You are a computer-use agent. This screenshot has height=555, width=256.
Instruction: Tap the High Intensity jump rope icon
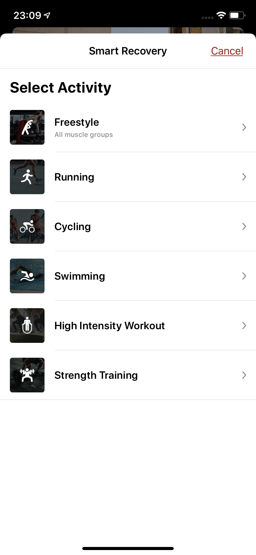point(27,326)
